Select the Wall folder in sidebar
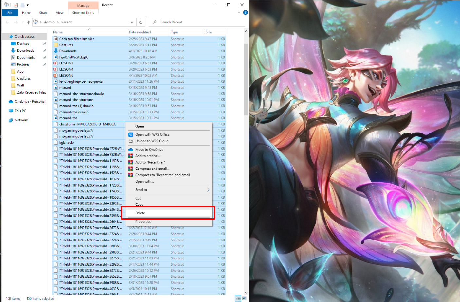 (x=20, y=85)
